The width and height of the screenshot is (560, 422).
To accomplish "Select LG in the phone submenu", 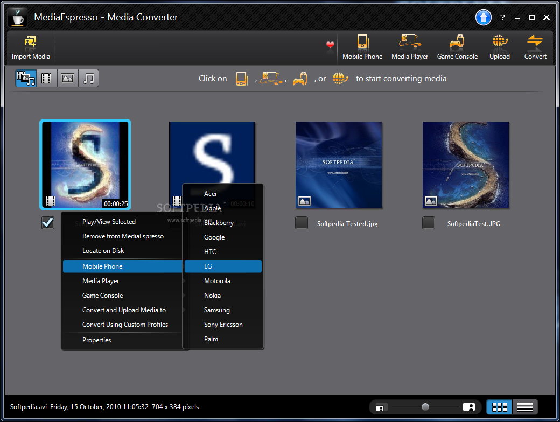I will point(223,266).
